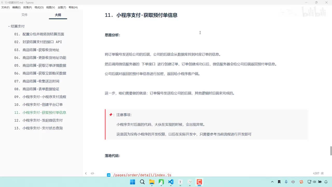Click the 思路分析 bold label

click(x=112, y=35)
